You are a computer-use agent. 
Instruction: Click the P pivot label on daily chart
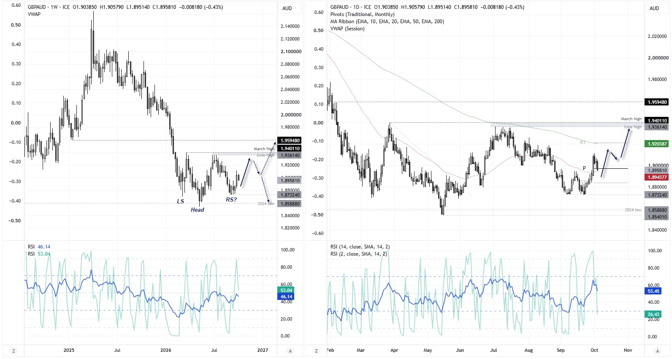[x=584, y=168]
